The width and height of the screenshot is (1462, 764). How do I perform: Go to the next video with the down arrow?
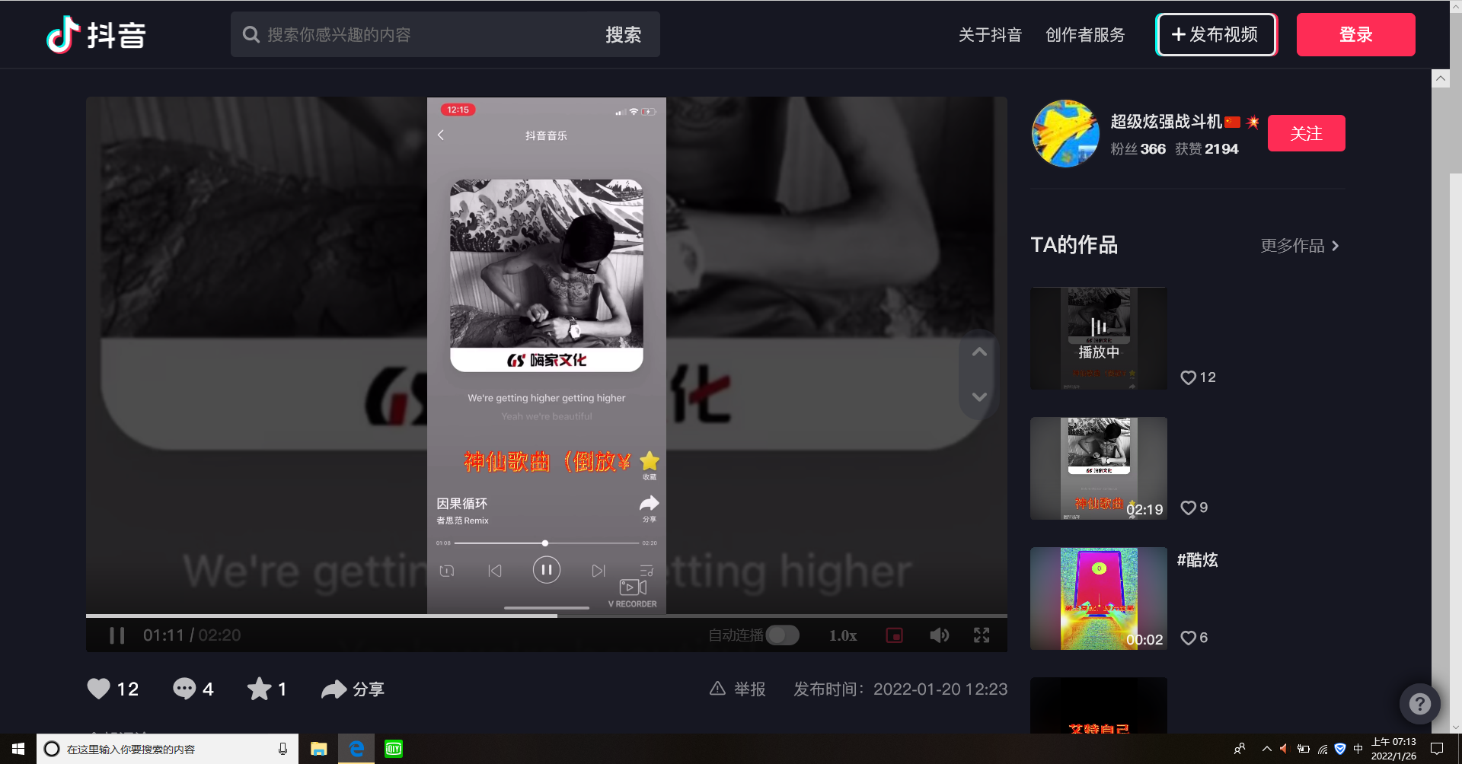click(x=979, y=396)
